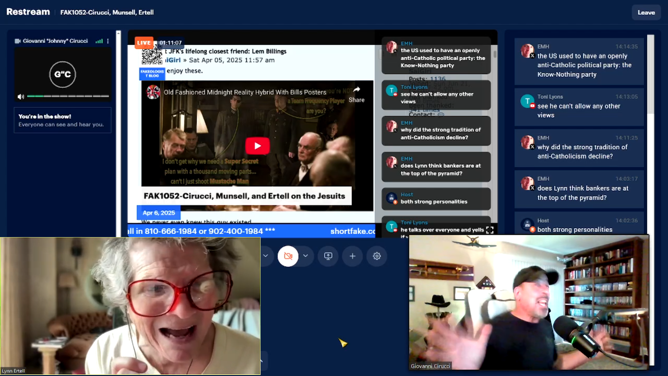Click the plus icon to add source

tap(352, 256)
